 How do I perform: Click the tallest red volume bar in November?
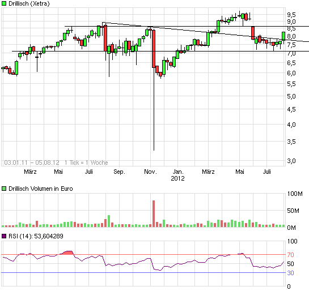click(x=154, y=213)
